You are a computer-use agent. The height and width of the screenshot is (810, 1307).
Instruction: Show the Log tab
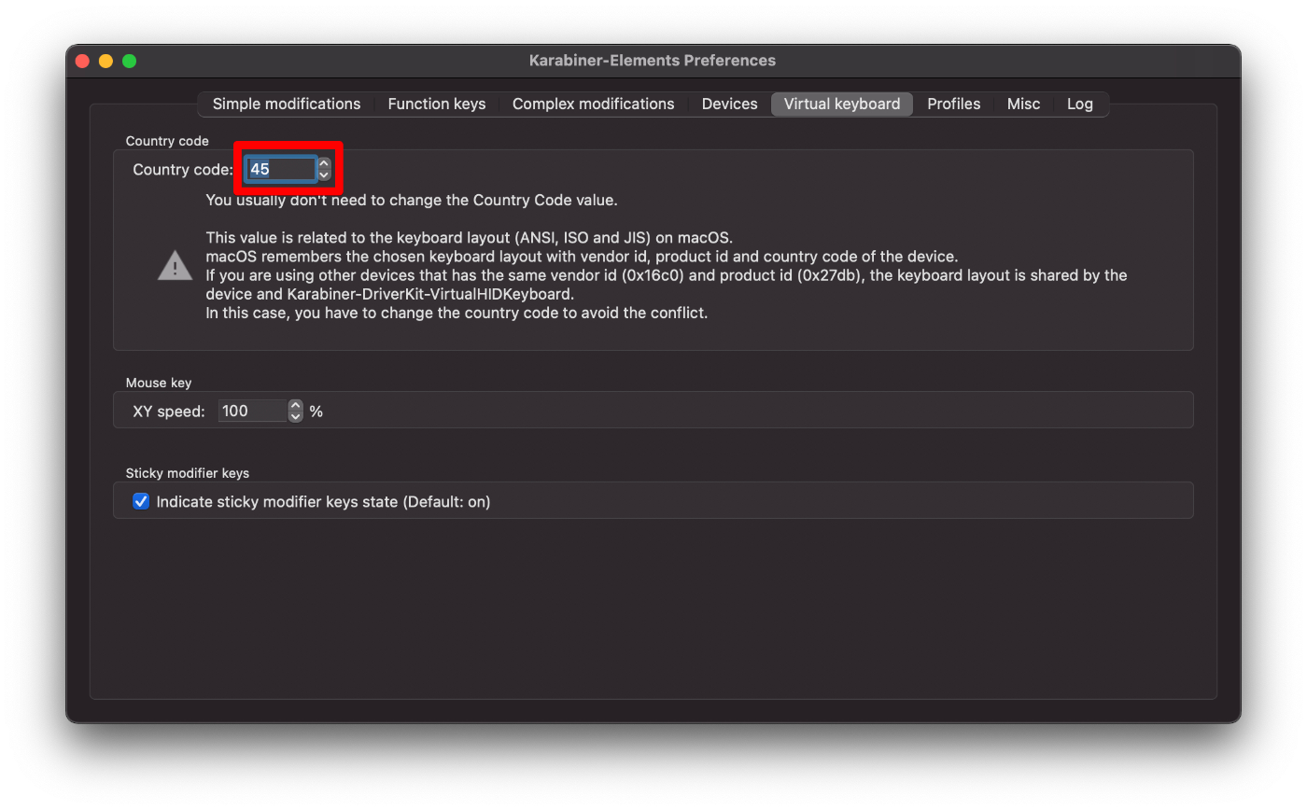(x=1080, y=104)
